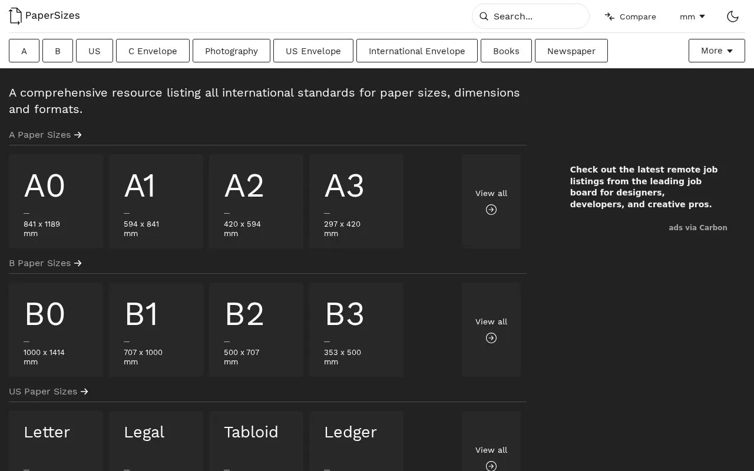Viewport: 754px width, 471px height.
Task: Open the Newspaper category
Action: [x=571, y=51]
